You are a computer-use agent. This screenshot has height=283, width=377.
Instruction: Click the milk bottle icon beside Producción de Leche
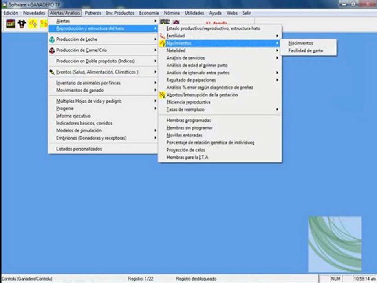52,39
